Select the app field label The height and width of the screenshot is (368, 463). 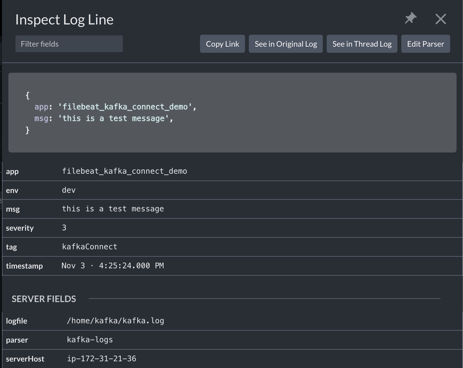[12, 171]
